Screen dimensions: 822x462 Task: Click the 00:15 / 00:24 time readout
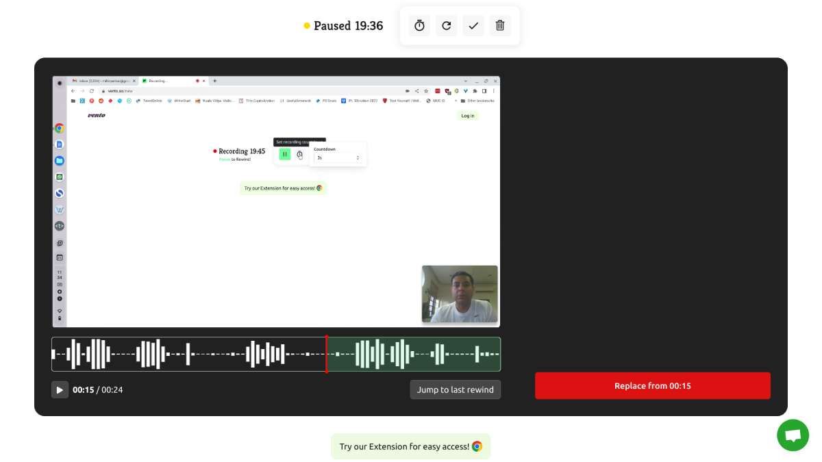(x=98, y=389)
